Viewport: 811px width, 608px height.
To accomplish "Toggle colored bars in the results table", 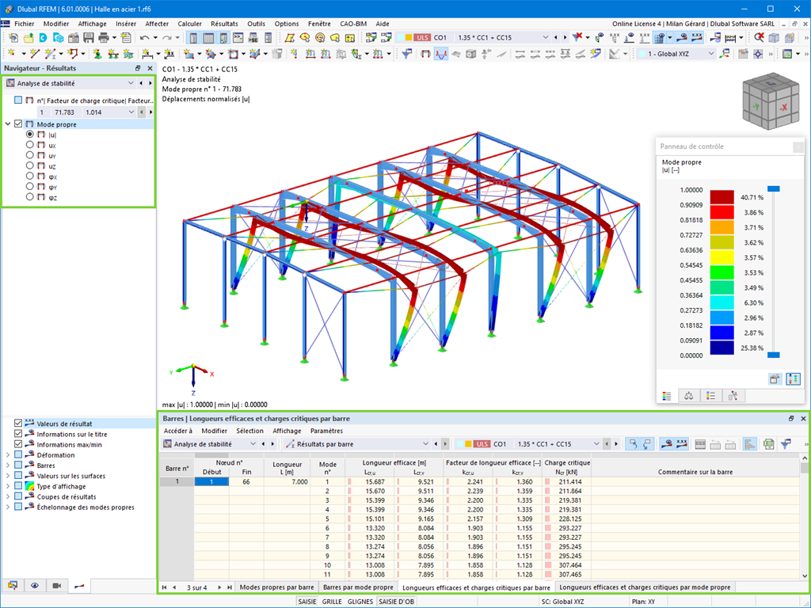I will click(x=749, y=444).
